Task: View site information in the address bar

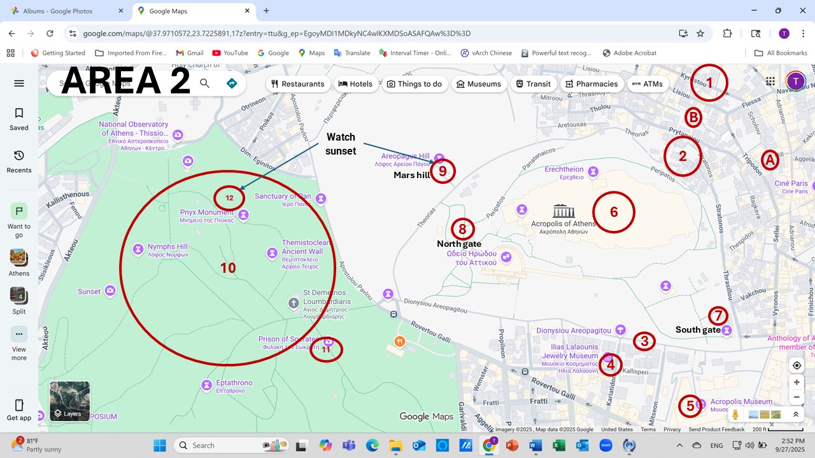Action: pos(73,34)
